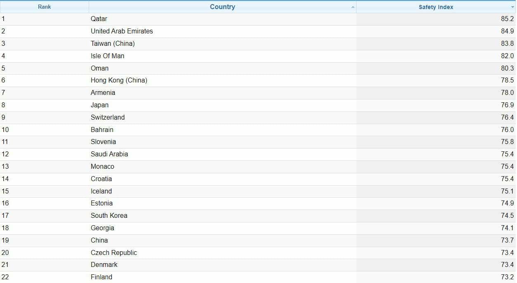Select the Hong Kong (China) cell
Viewport: 517px width, 283px height.
(222, 80)
